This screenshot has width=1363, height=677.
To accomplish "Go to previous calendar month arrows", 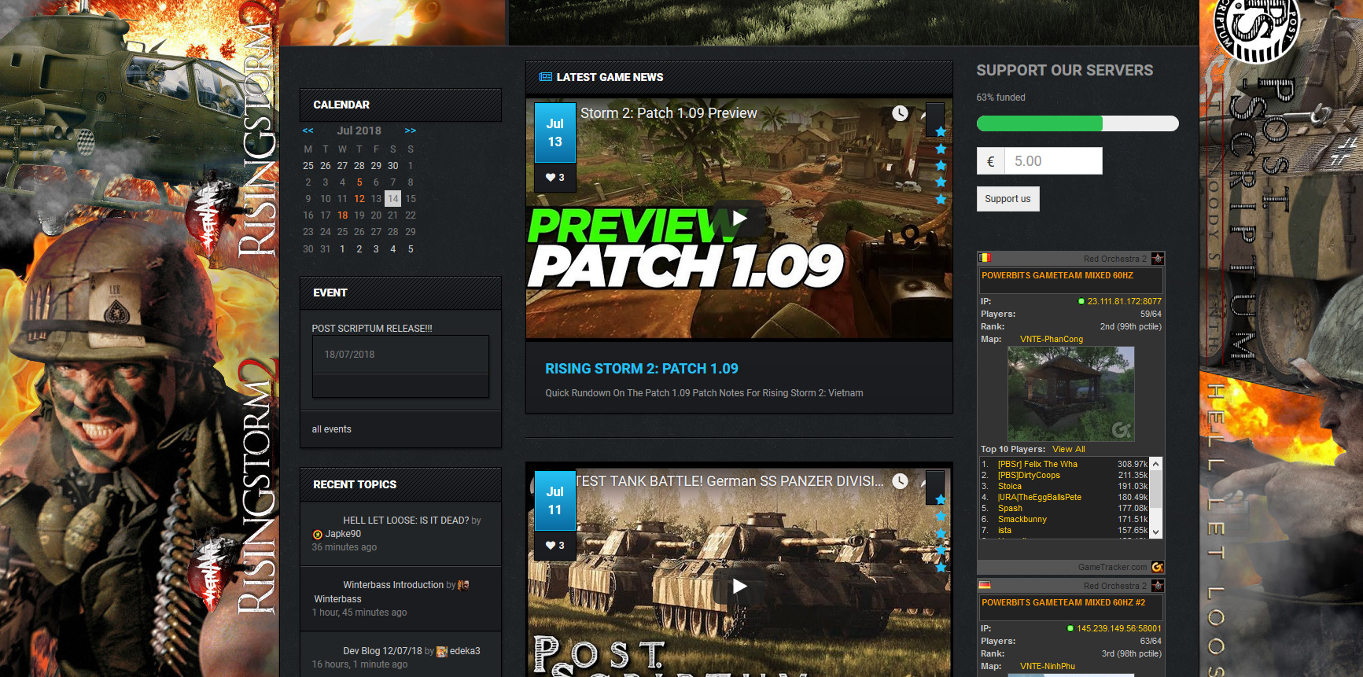I will tap(308, 131).
